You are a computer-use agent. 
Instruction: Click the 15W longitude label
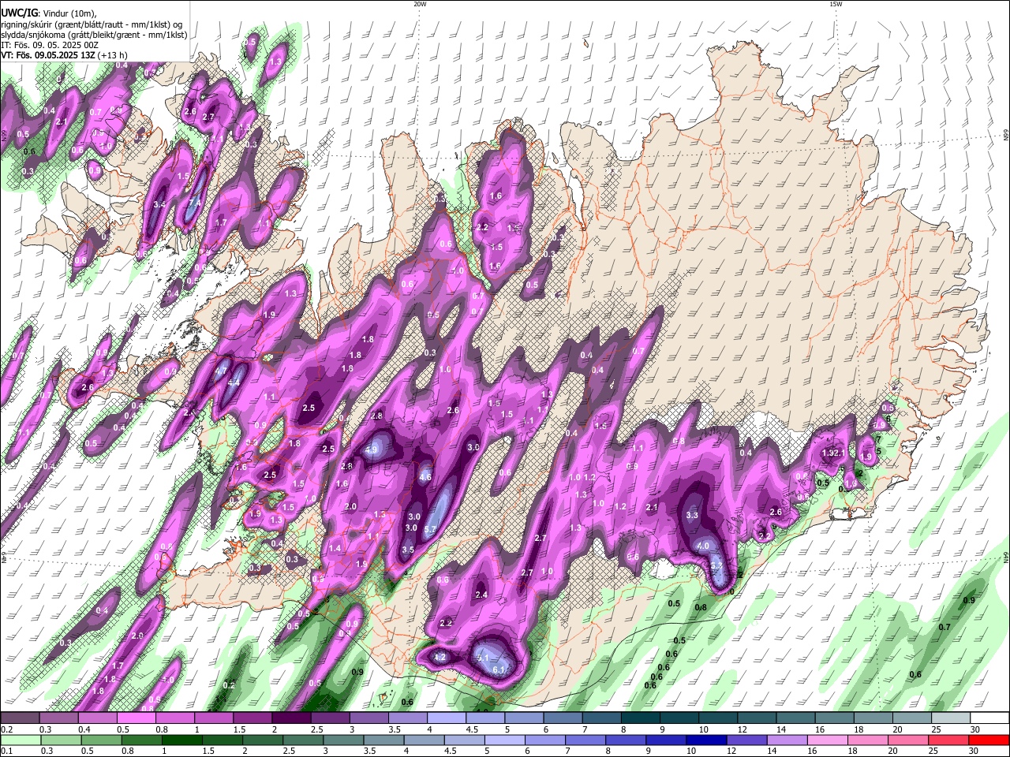pos(836,4)
